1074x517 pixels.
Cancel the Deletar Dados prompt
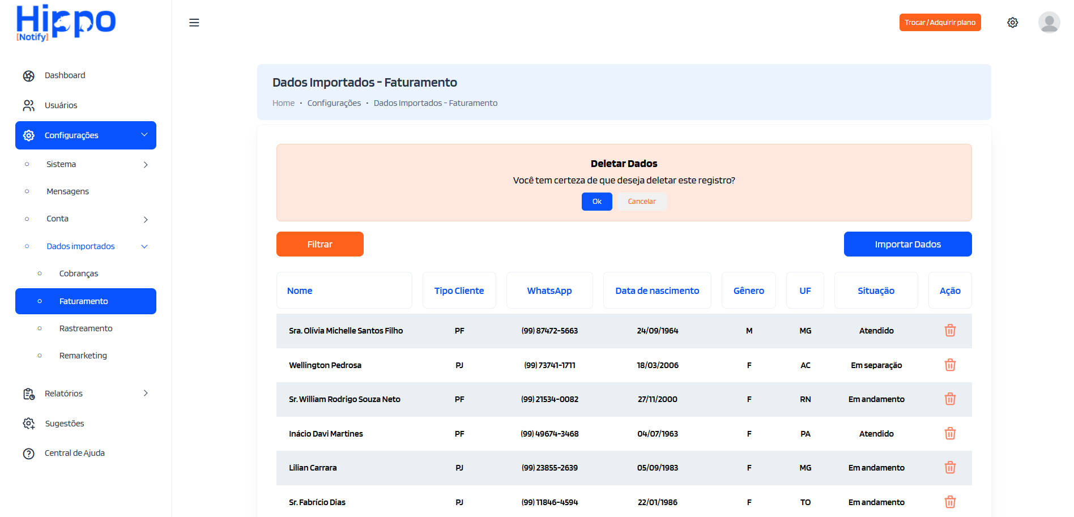[641, 202]
